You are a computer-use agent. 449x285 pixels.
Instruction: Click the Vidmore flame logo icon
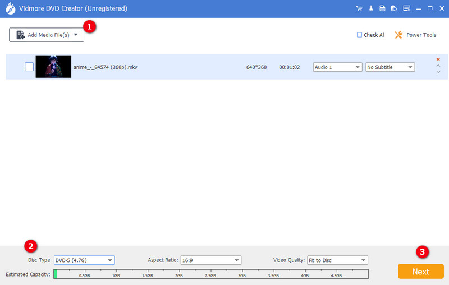coord(10,8)
